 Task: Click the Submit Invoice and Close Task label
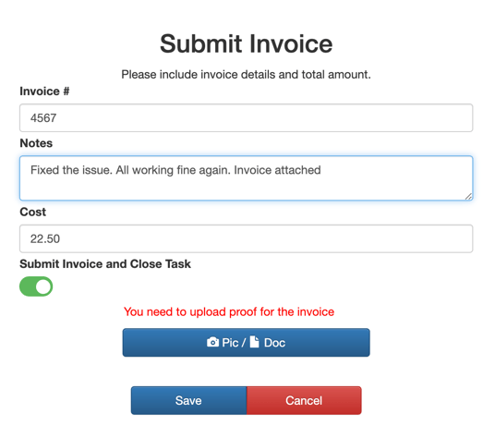pos(105,264)
